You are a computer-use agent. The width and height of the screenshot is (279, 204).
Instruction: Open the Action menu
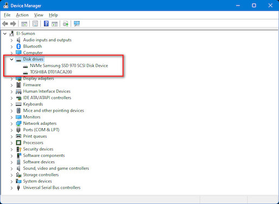coord(22,15)
